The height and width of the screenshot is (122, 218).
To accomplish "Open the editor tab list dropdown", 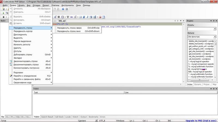I will coord(181,21).
